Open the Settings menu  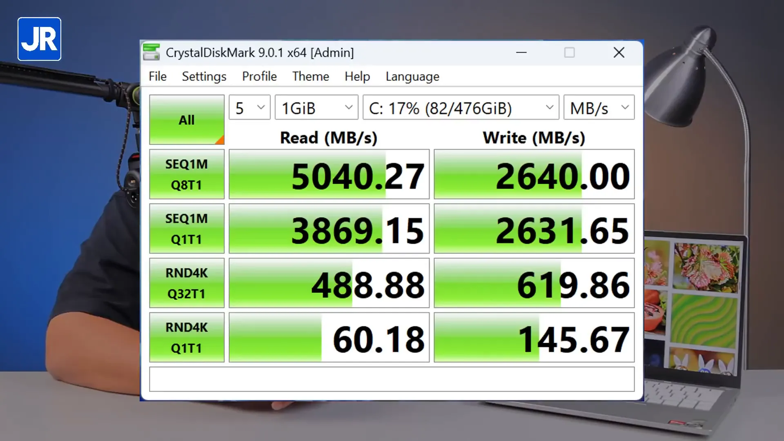tap(204, 76)
